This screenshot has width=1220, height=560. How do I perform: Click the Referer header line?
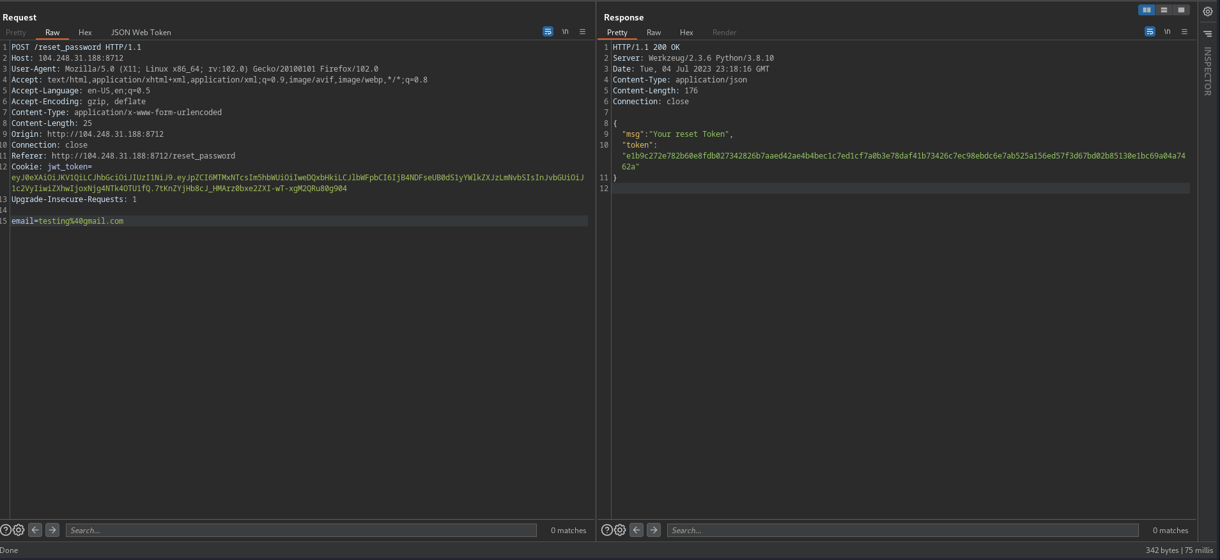coord(123,156)
